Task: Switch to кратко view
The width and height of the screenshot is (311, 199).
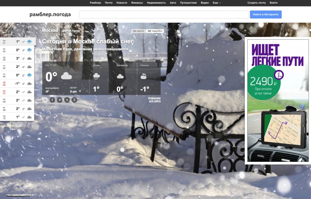Action: [x=139, y=31]
